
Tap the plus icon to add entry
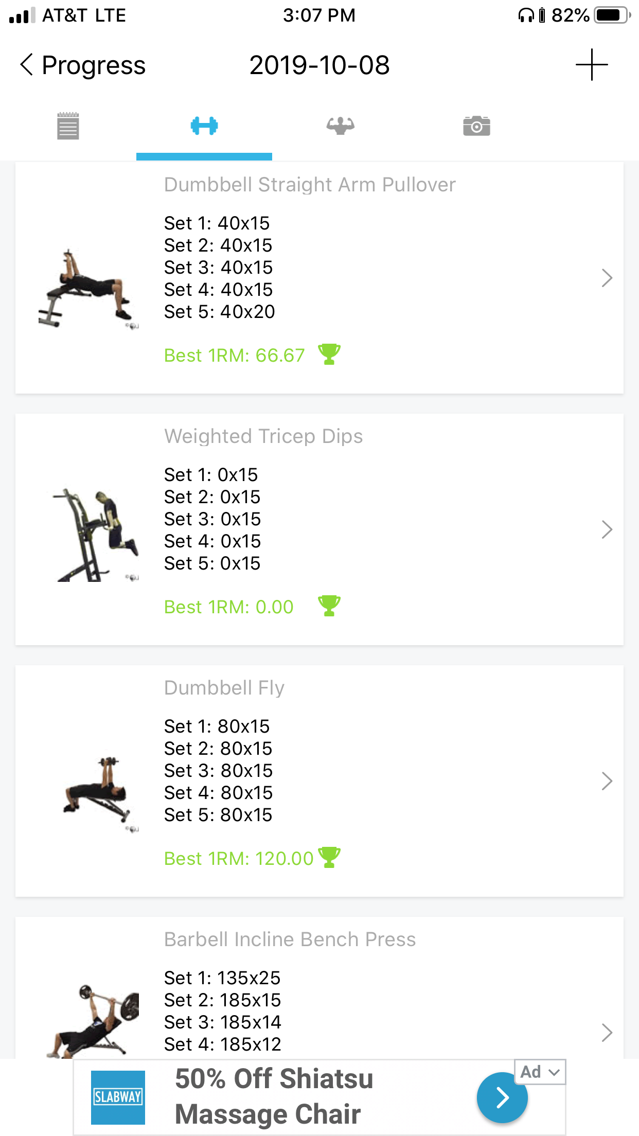tap(592, 65)
